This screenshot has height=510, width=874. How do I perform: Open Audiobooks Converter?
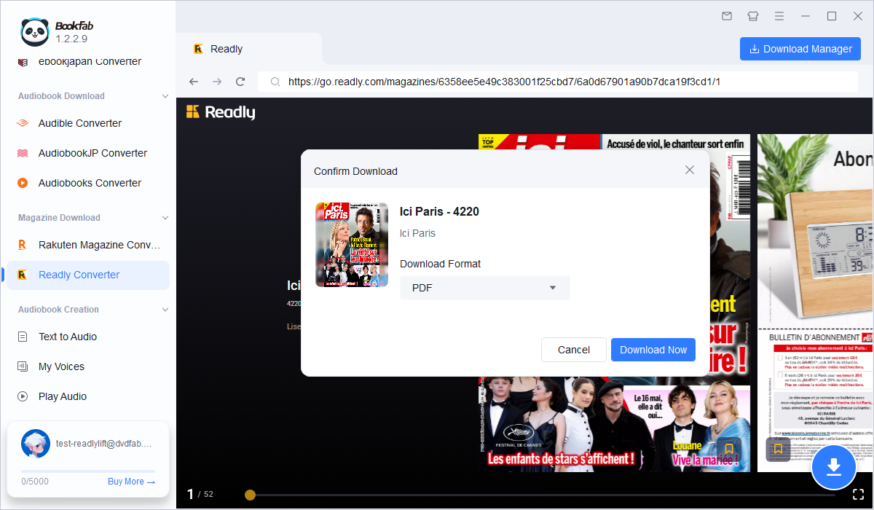88,183
